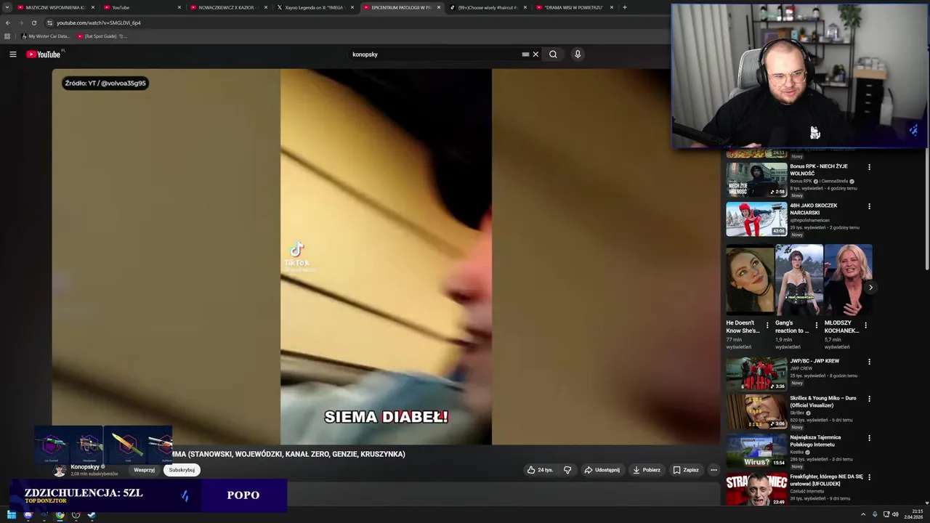Screen dimensions: 930x523
Task: Close the EPICENTRUM PATOLOGII tab
Action: (x=439, y=7)
